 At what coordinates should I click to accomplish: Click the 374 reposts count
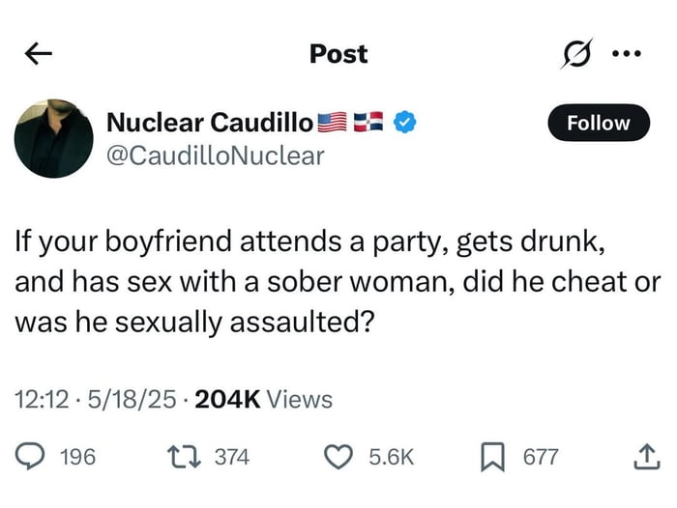231,456
